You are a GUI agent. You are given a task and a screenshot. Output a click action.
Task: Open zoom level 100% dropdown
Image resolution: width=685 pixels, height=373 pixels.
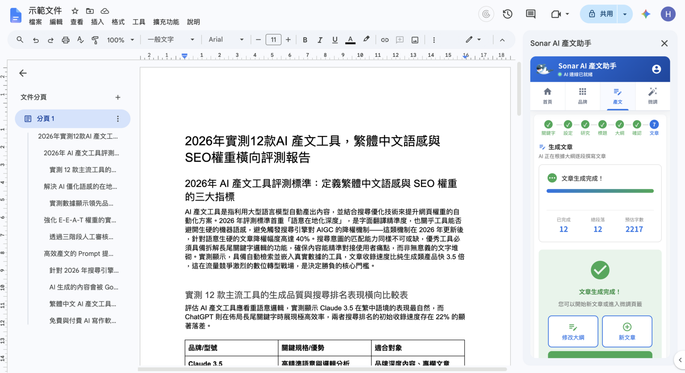click(120, 40)
